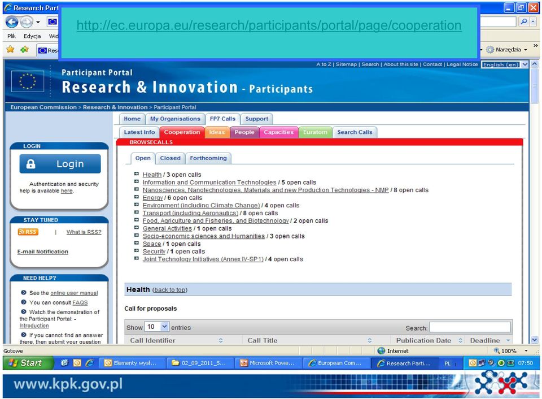Expand General Activities plus icon
The height and width of the screenshot is (399, 542).
[x=137, y=228]
